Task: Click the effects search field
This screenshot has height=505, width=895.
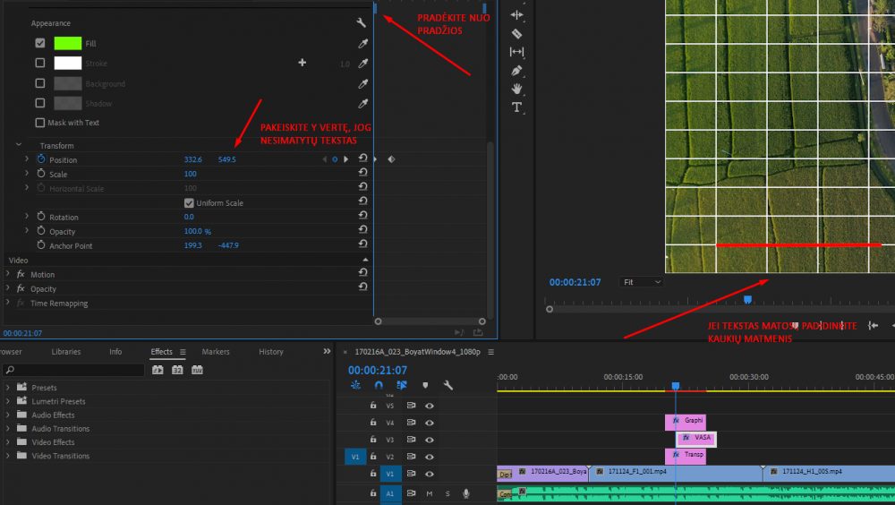Action: (76, 370)
